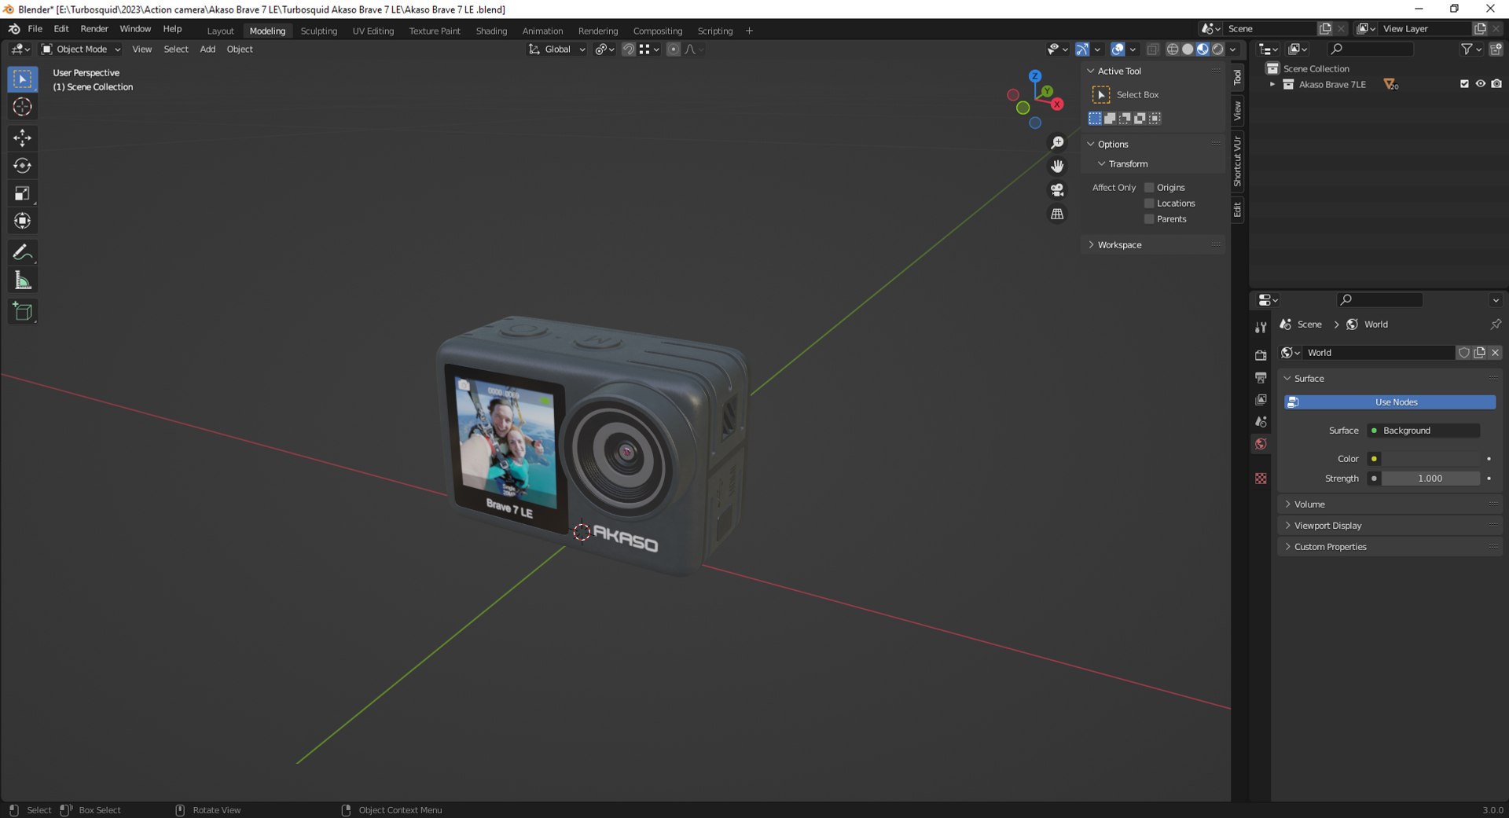Click the Zoom view magnifier icon
The height and width of the screenshot is (818, 1509).
[x=1057, y=142]
